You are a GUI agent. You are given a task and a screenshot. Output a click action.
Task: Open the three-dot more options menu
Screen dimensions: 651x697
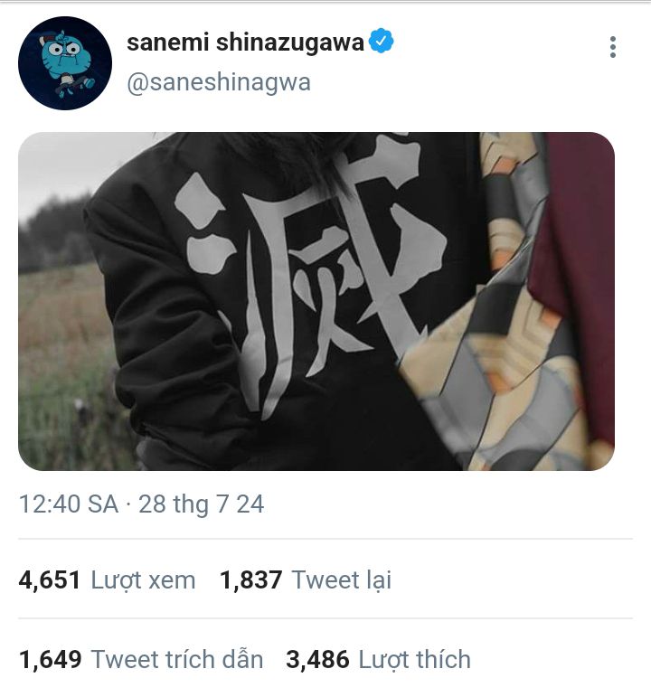[612, 47]
